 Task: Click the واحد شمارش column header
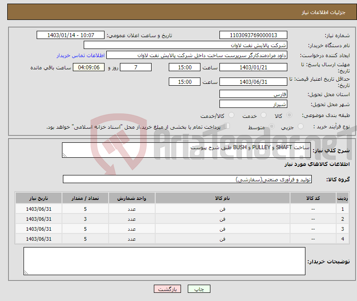tap(132, 198)
